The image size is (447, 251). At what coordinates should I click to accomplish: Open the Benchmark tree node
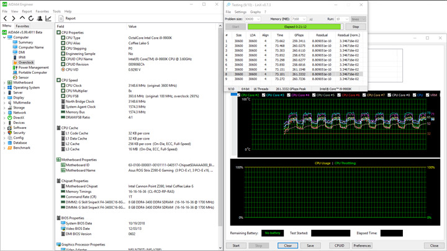[x=22, y=148]
